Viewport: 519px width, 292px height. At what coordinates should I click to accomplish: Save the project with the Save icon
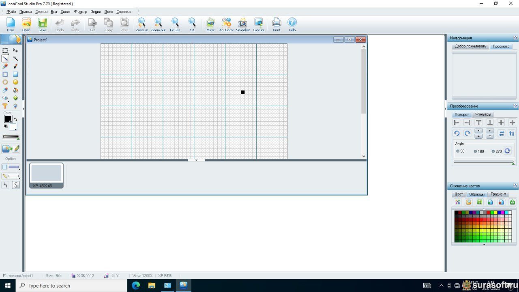pos(42,24)
